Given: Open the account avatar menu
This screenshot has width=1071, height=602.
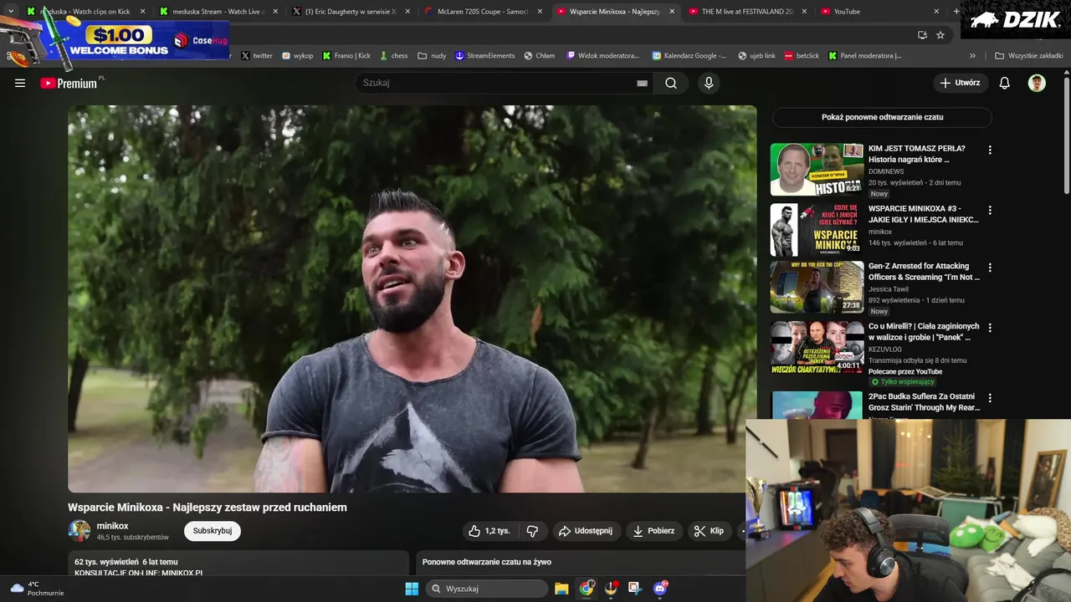Looking at the screenshot, I should 1037,83.
